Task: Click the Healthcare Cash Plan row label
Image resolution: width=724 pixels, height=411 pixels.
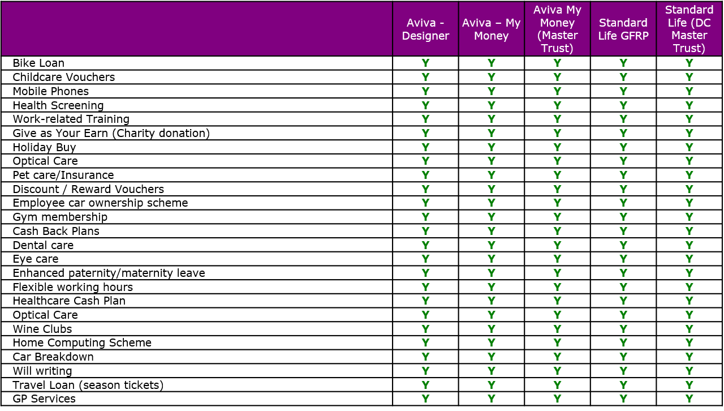Action: tap(69, 301)
